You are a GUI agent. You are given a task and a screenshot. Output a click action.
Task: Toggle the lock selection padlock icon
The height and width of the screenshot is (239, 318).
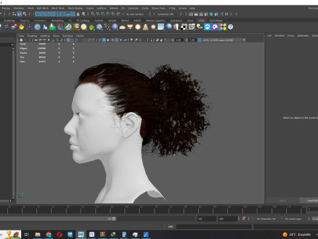coord(78,14)
